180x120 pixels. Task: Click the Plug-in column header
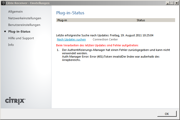[62, 20]
